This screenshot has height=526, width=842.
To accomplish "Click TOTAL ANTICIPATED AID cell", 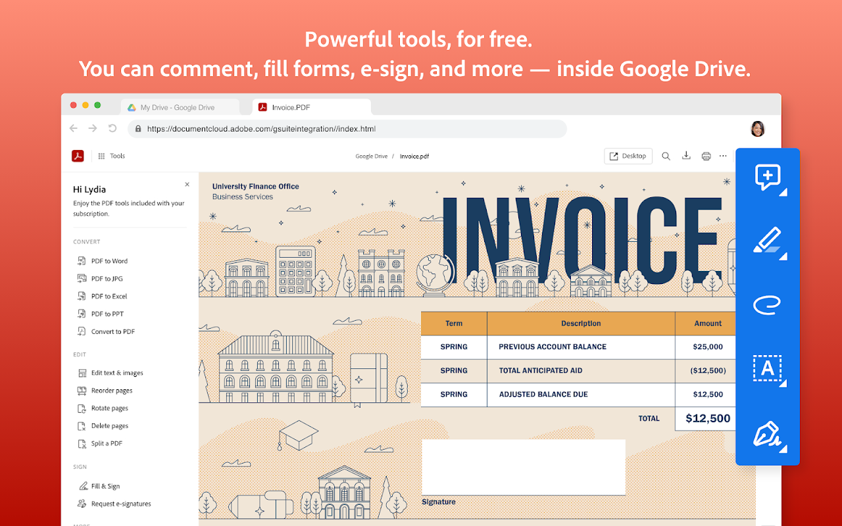I will pyautogui.click(x=581, y=371).
